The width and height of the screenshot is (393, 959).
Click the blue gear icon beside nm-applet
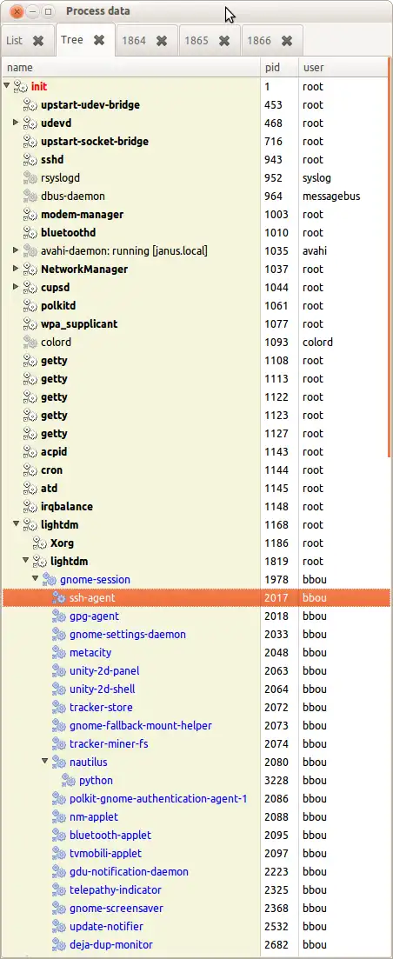[x=59, y=817]
